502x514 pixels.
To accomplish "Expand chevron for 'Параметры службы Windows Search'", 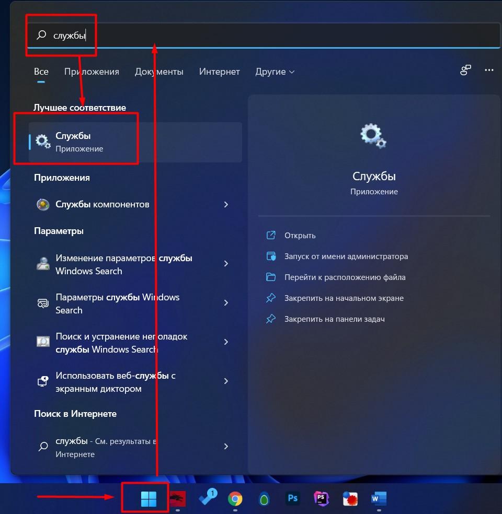I will pos(226,303).
